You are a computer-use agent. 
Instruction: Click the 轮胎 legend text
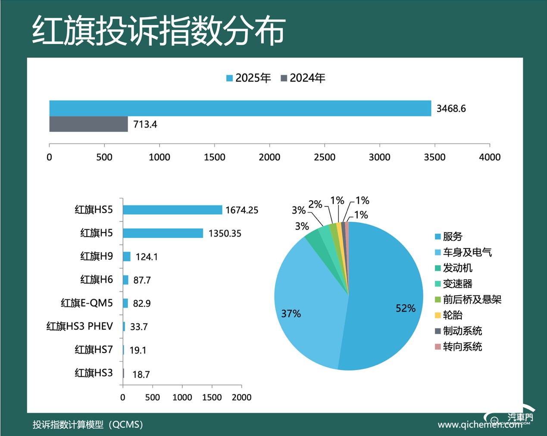coord(453,315)
